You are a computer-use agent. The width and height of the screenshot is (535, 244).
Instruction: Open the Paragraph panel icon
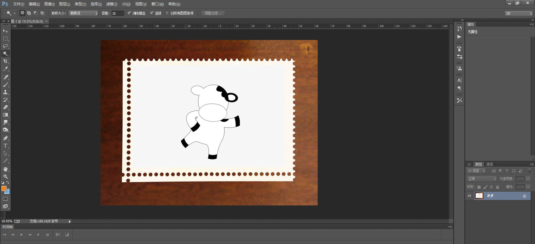(x=459, y=88)
